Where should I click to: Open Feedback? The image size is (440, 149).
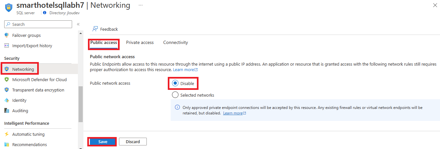[x=109, y=29]
